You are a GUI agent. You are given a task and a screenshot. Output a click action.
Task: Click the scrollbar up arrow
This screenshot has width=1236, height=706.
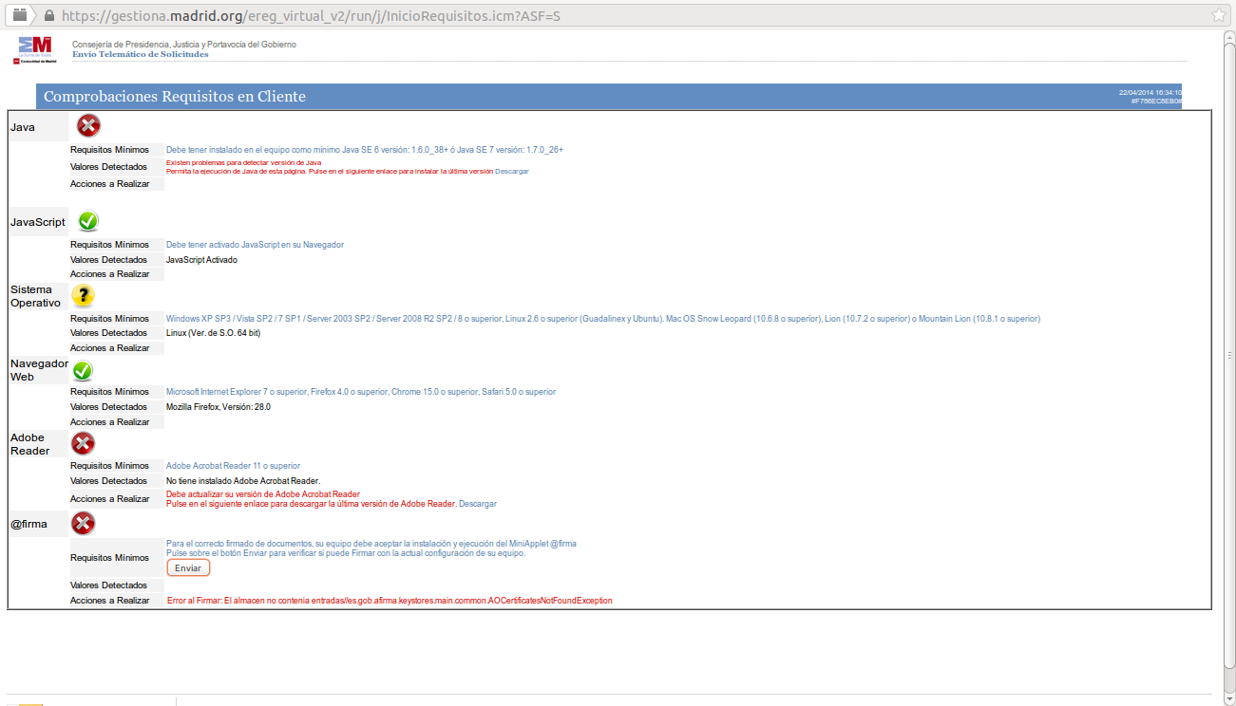pyautogui.click(x=1229, y=36)
